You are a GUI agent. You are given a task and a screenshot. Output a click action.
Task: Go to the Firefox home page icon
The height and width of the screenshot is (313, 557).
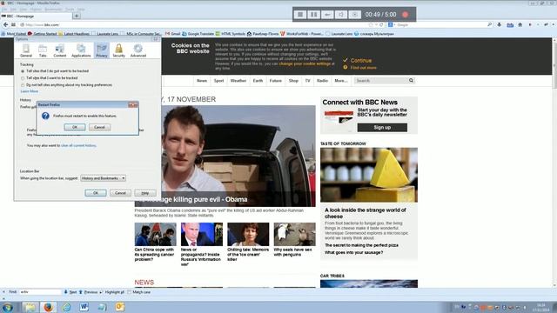[520, 25]
